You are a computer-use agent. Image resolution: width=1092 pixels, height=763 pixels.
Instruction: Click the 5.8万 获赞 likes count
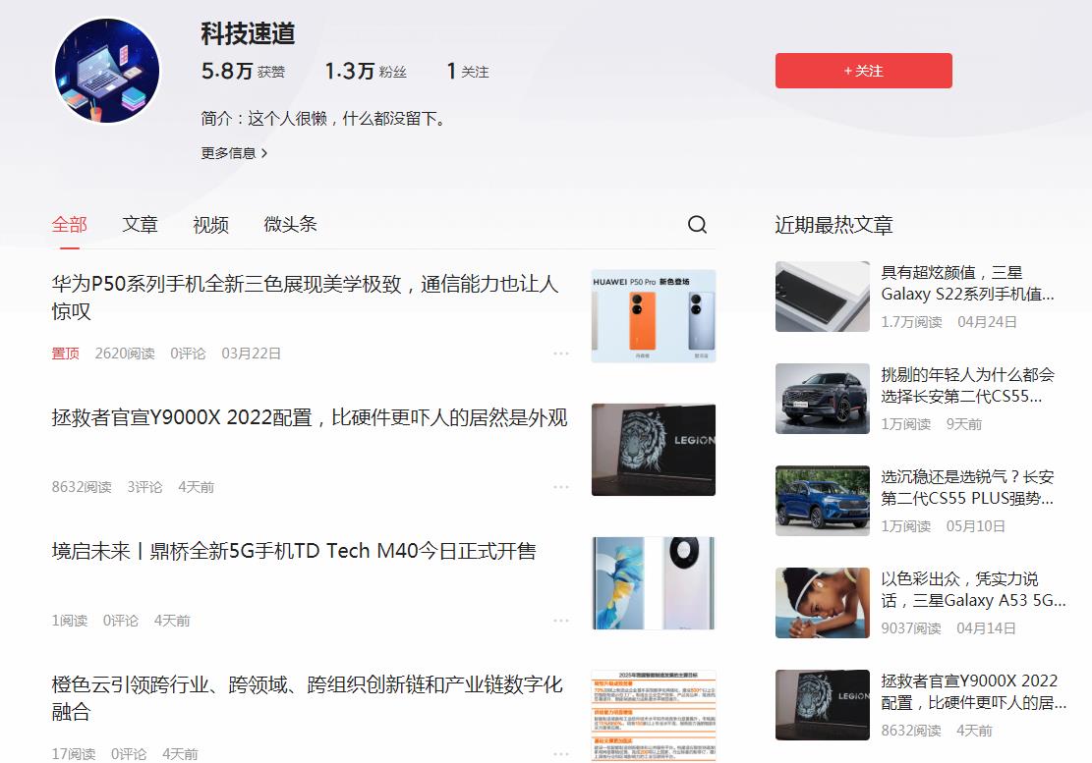pyautogui.click(x=243, y=71)
